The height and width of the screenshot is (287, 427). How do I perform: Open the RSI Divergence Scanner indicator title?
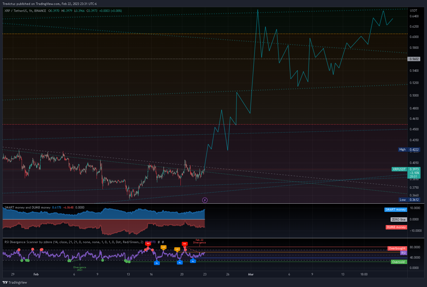74,242
